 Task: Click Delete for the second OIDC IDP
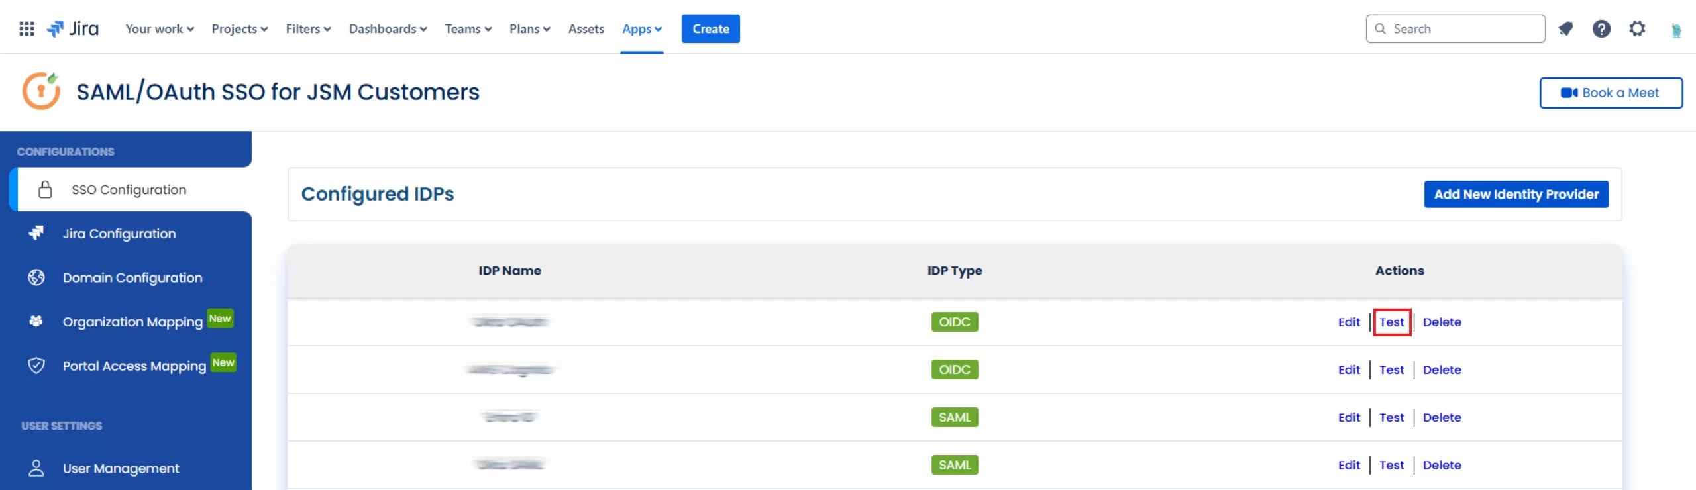[x=1442, y=369]
